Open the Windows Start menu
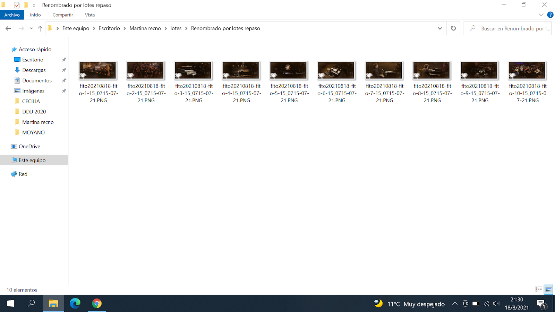Viewport: 555px width, 312px height. tap(10, 304)
